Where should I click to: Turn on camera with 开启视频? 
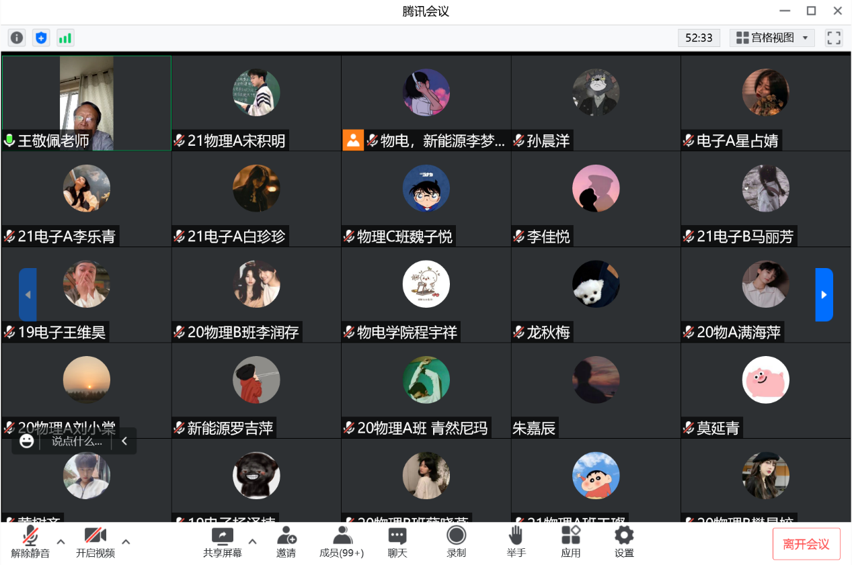[95, 542]
